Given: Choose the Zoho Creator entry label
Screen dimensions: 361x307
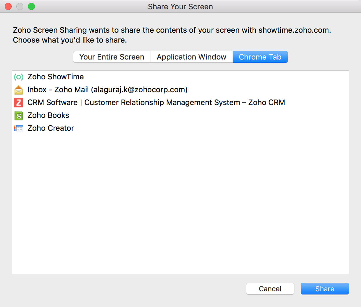Looking at the screenshot, I should tap(51, 128).
